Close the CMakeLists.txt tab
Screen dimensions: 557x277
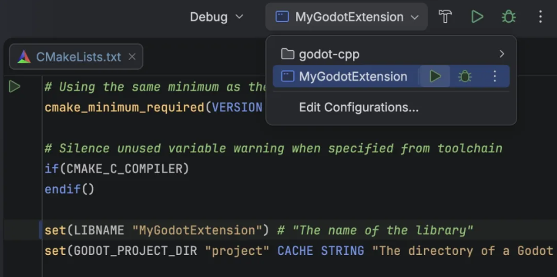(x=132, y=57)
